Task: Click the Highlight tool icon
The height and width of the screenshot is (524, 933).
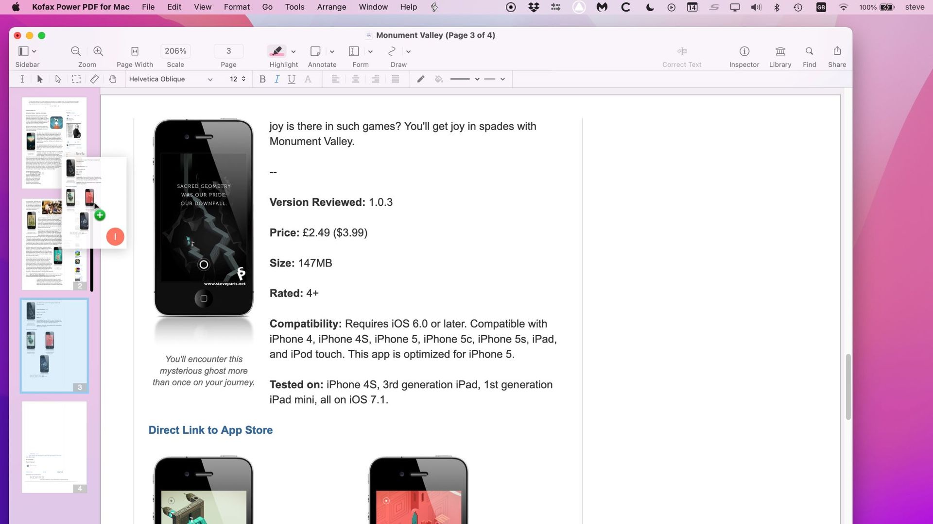Action: click(277, 51)
